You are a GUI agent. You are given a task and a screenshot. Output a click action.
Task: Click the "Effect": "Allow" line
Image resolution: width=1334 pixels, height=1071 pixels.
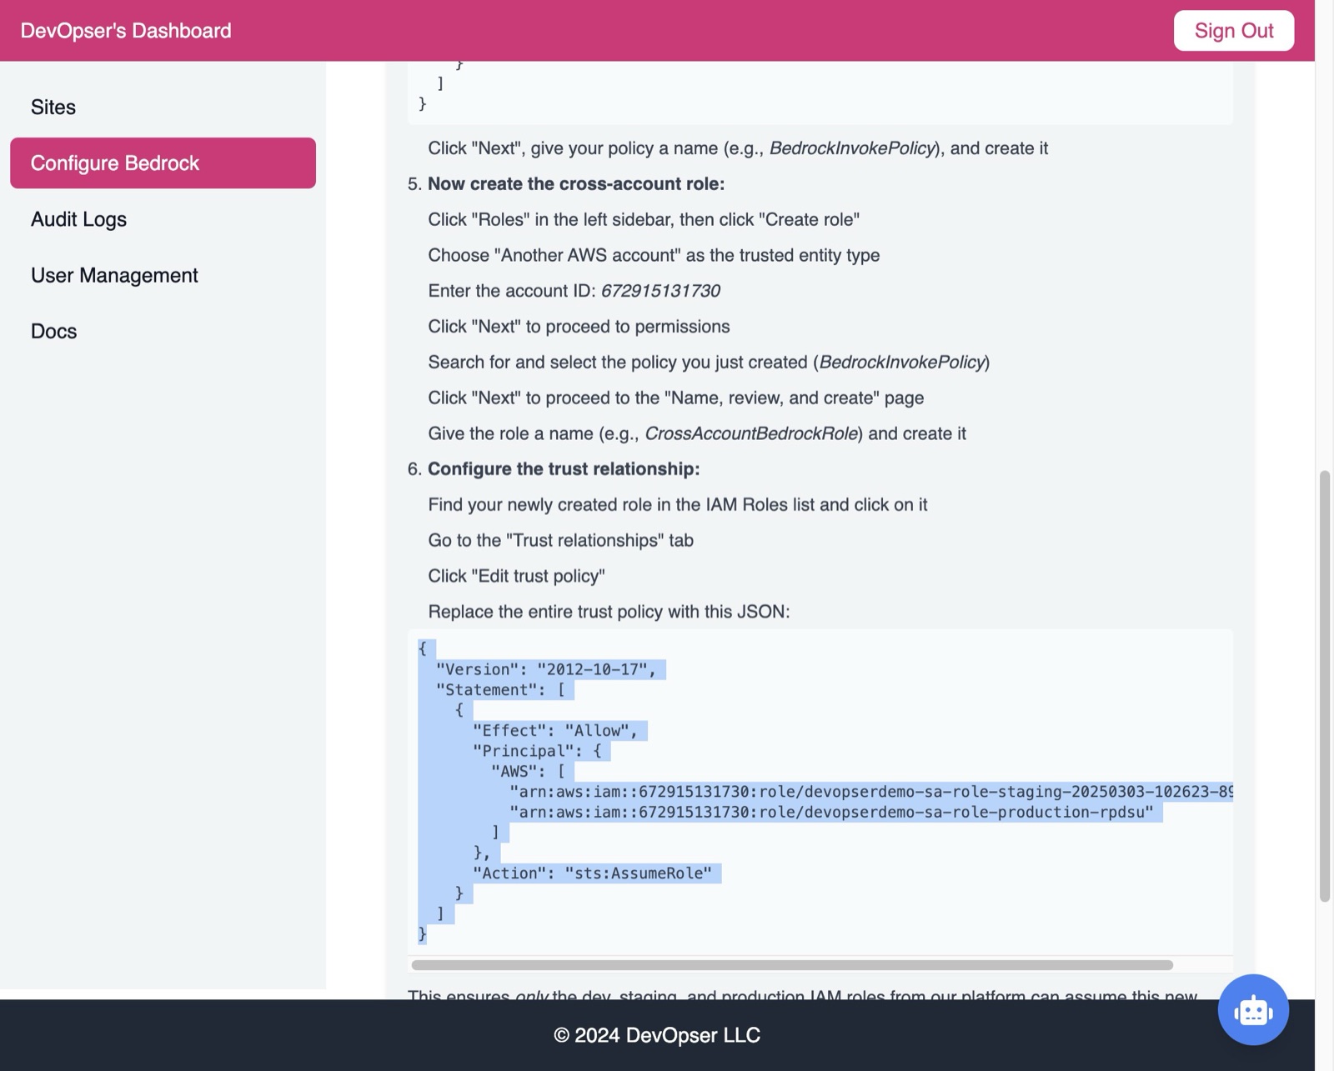pos(555,731)
